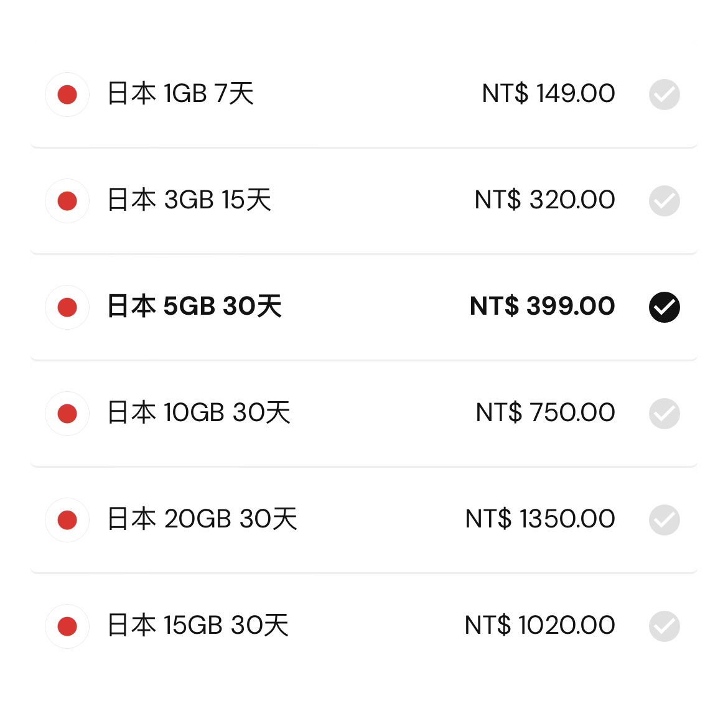This screenshot has width=728, height=724.
Task: Click the NT$ 149.00 price
Action: 548,94
